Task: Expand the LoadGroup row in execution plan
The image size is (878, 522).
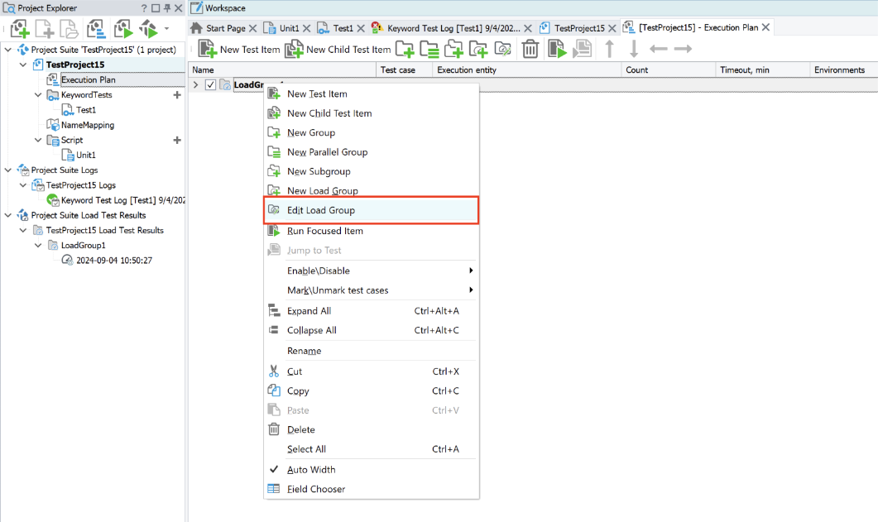Action: coord(196,85)
